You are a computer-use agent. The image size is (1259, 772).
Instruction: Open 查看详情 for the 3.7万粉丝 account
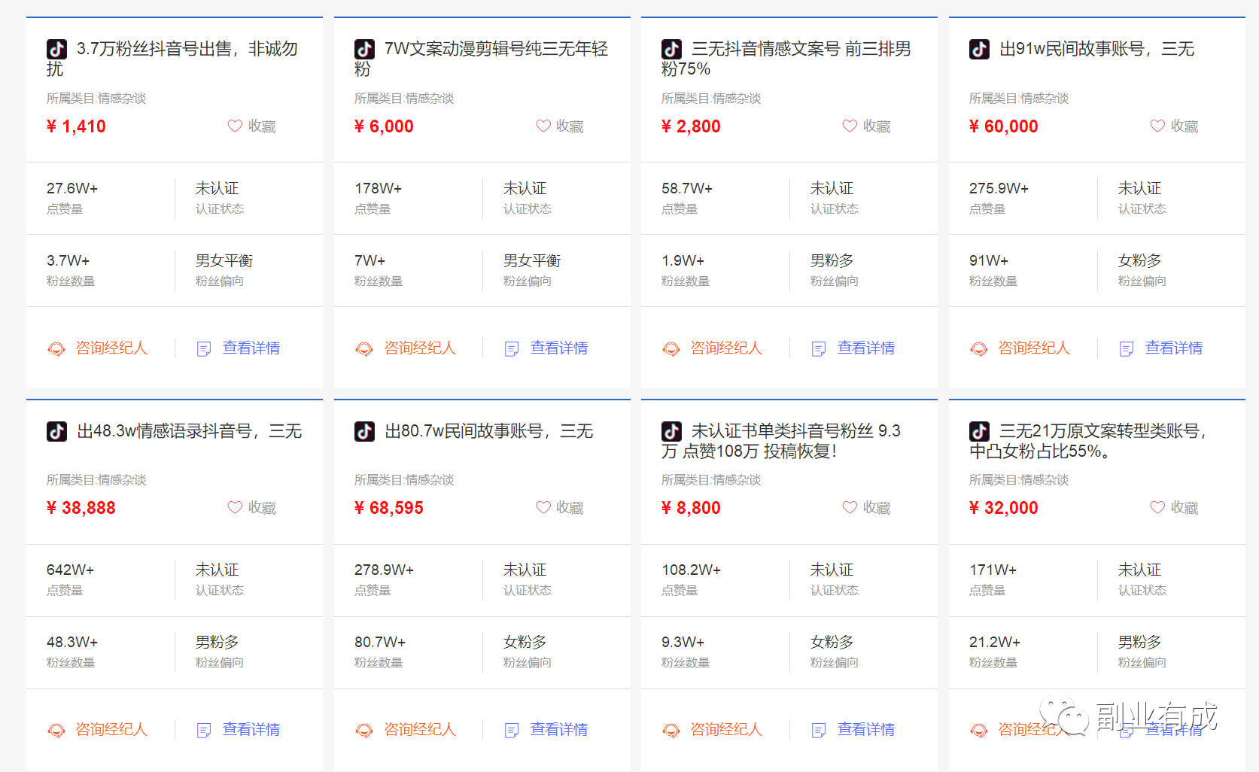point(251,348)
